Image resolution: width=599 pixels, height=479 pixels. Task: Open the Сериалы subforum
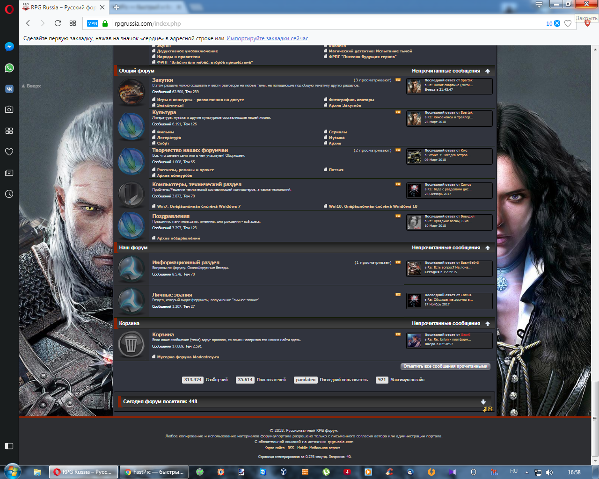click(x=338, y=132)
